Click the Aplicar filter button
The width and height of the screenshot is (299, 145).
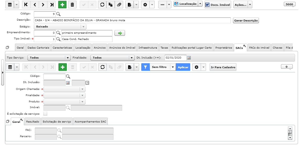[183, 67]
